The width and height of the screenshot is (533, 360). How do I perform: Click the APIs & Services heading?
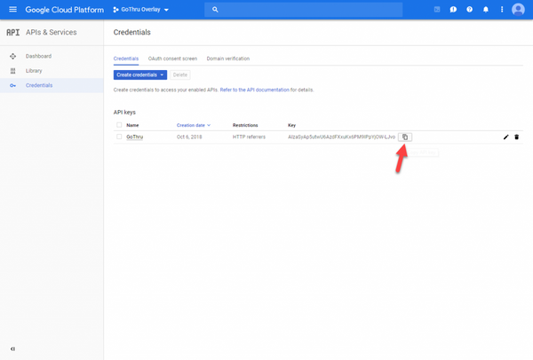(x=52, y=32)
